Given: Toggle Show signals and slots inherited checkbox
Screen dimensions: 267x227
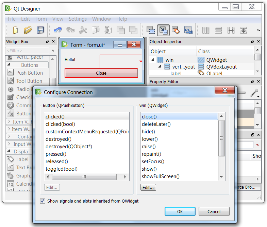Looking at the screenshot, I should click(x=43, y=201).
